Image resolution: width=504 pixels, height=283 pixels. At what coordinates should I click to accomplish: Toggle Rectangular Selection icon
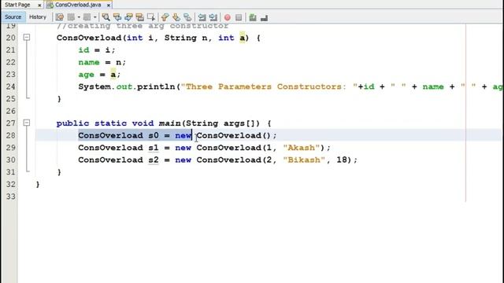151,17
